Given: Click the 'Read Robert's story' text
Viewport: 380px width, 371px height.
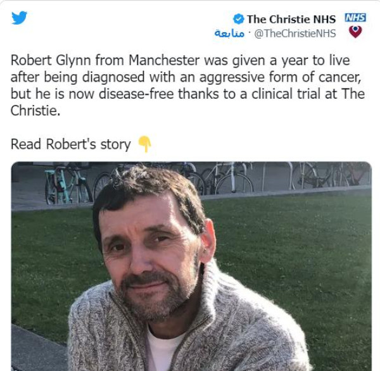Looking at the screenshot, I should click(71, 145).
